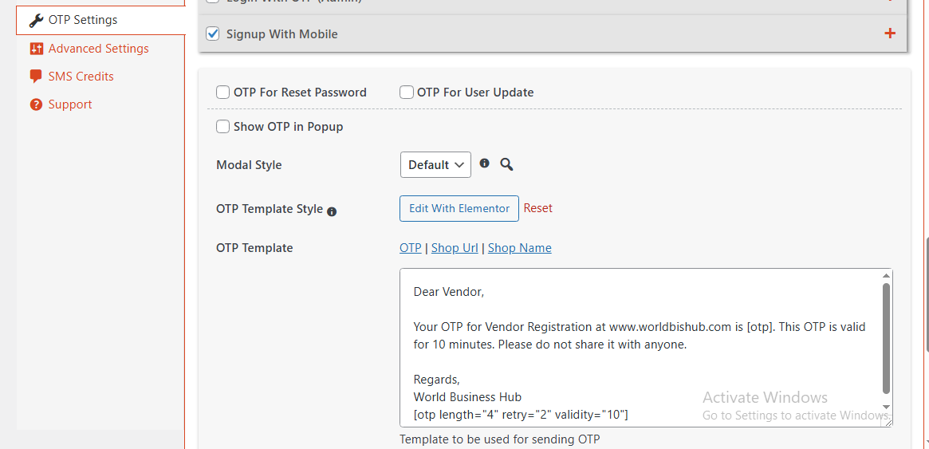Click the wrench icon beside OTP Settings
Viewport: 929px width, 449px height.
(x=37, y=21)
